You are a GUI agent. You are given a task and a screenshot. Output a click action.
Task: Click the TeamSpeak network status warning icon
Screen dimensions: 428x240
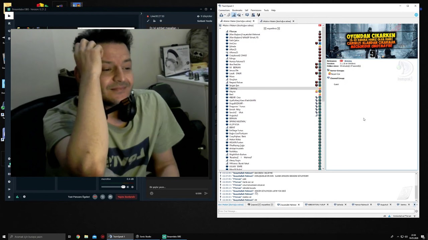click(389, 216)
